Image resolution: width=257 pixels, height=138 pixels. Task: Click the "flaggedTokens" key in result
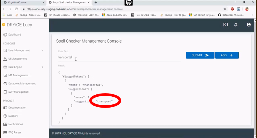74,77
